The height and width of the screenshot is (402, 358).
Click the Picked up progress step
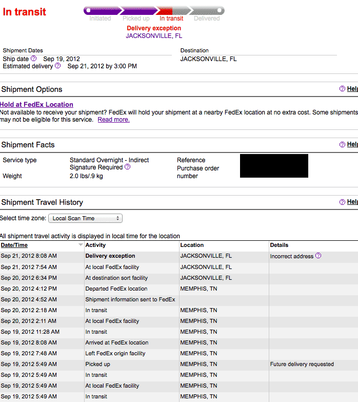point(136,18)
